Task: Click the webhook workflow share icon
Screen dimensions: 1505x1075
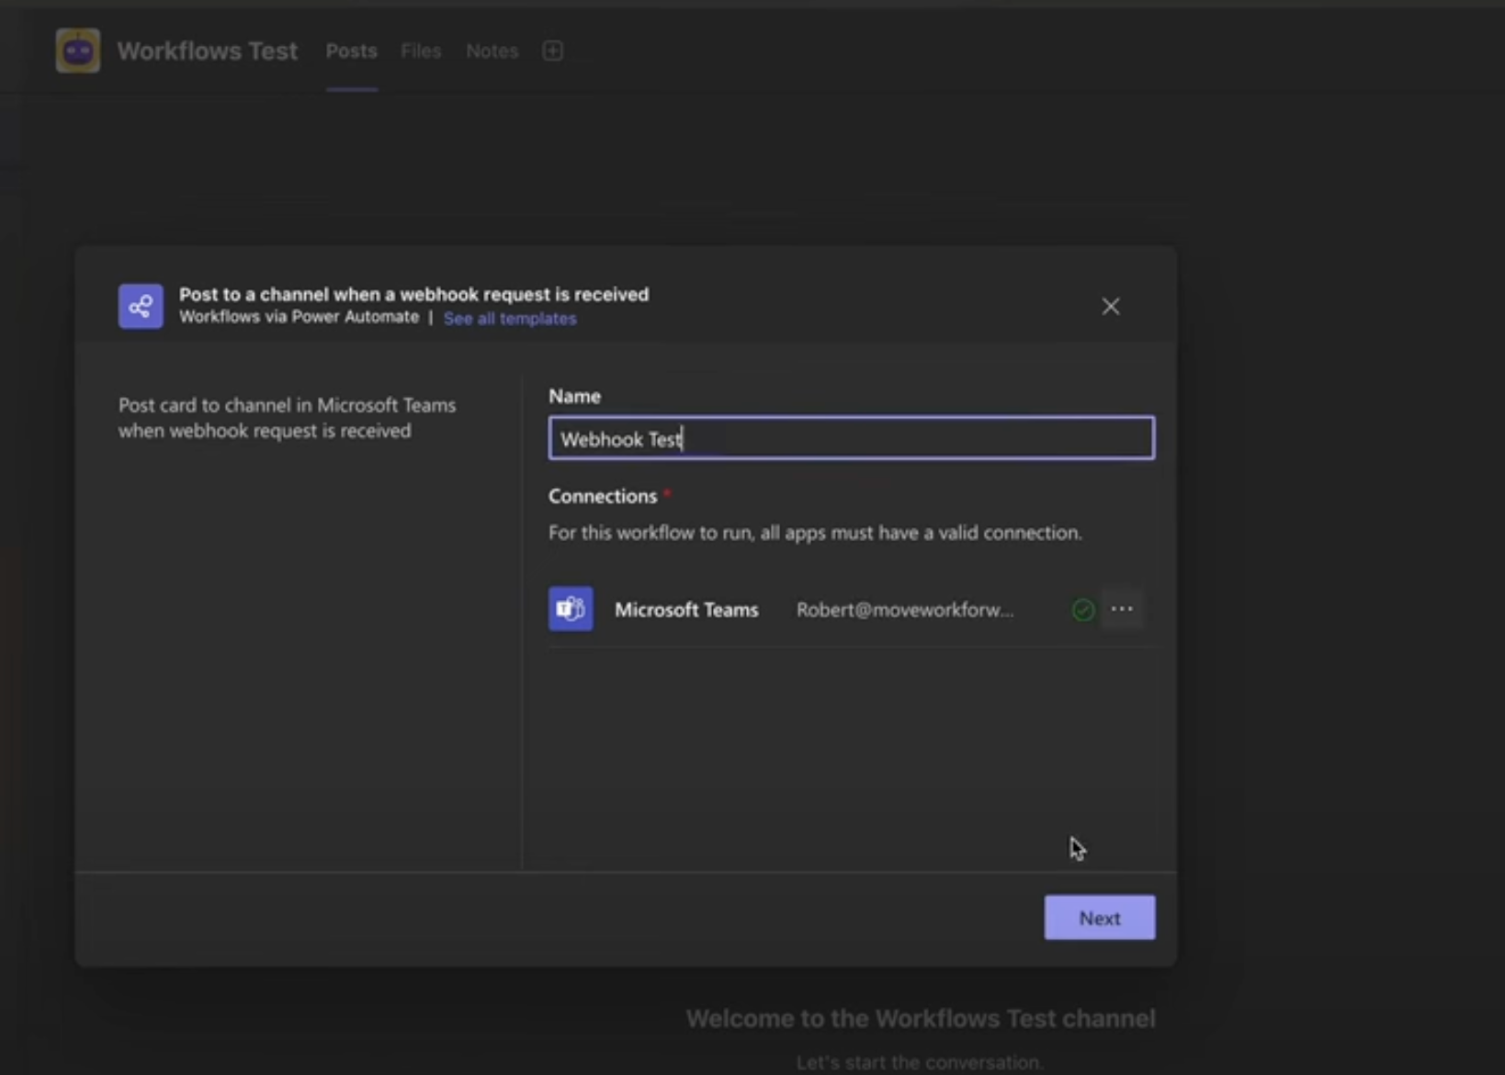Action: [141, 306]
